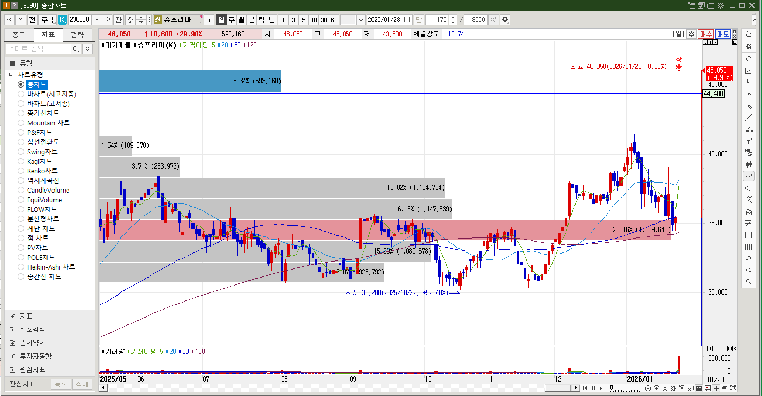
Task: Click the stock info 'i' icon
Action: [209, 20]
